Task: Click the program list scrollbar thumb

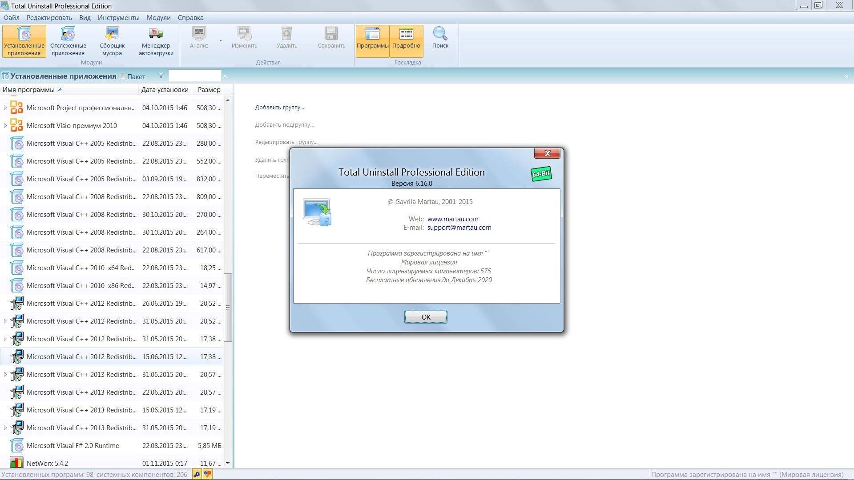Action: (x=228, y=307)
